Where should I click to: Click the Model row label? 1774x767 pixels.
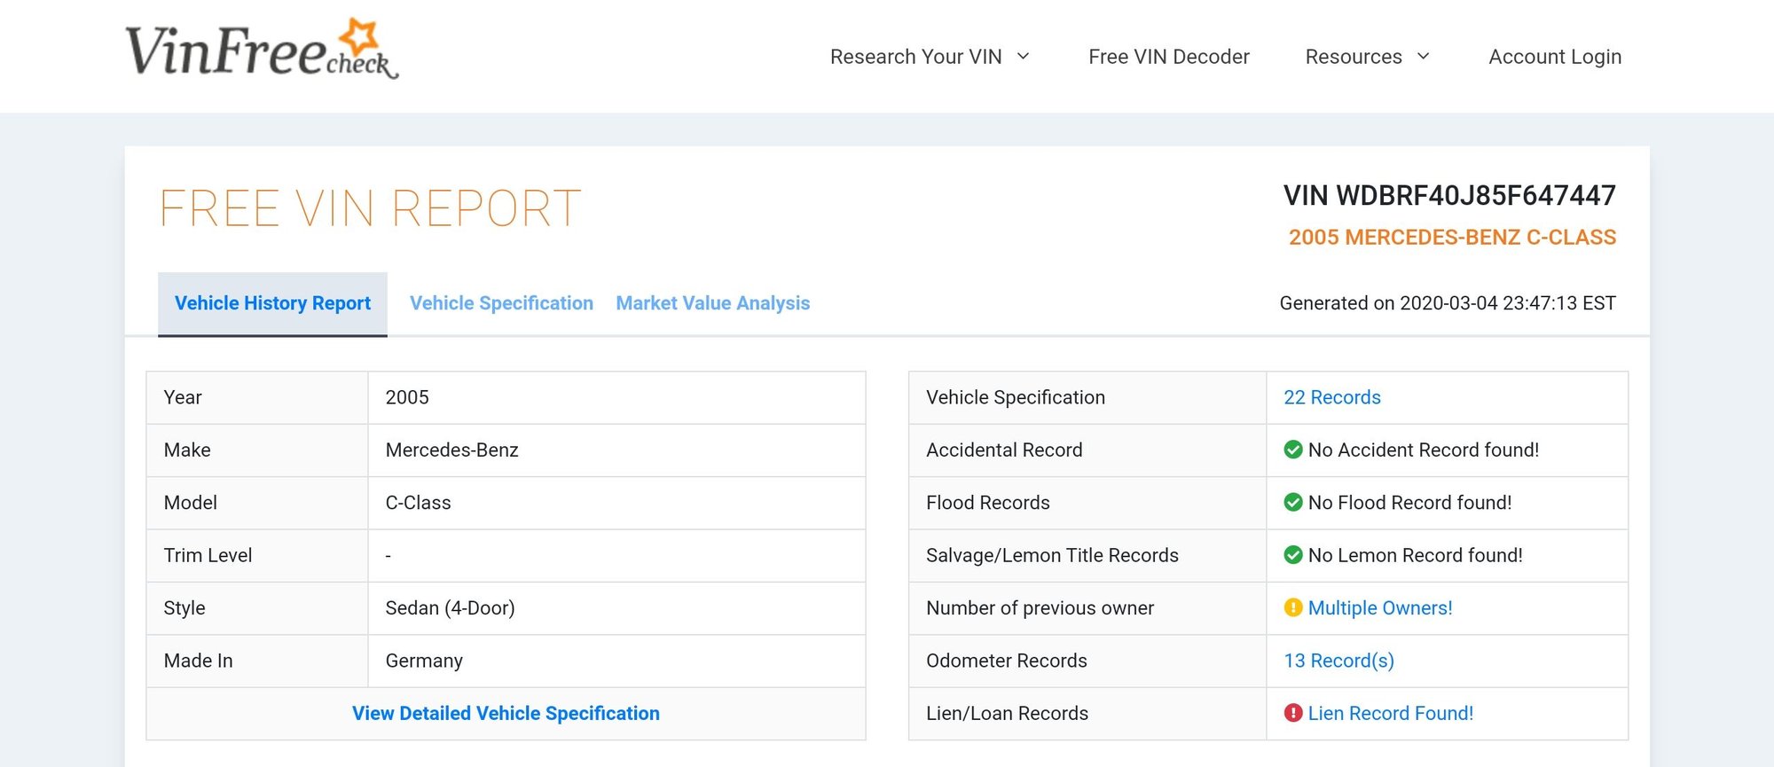click(190, 503)
